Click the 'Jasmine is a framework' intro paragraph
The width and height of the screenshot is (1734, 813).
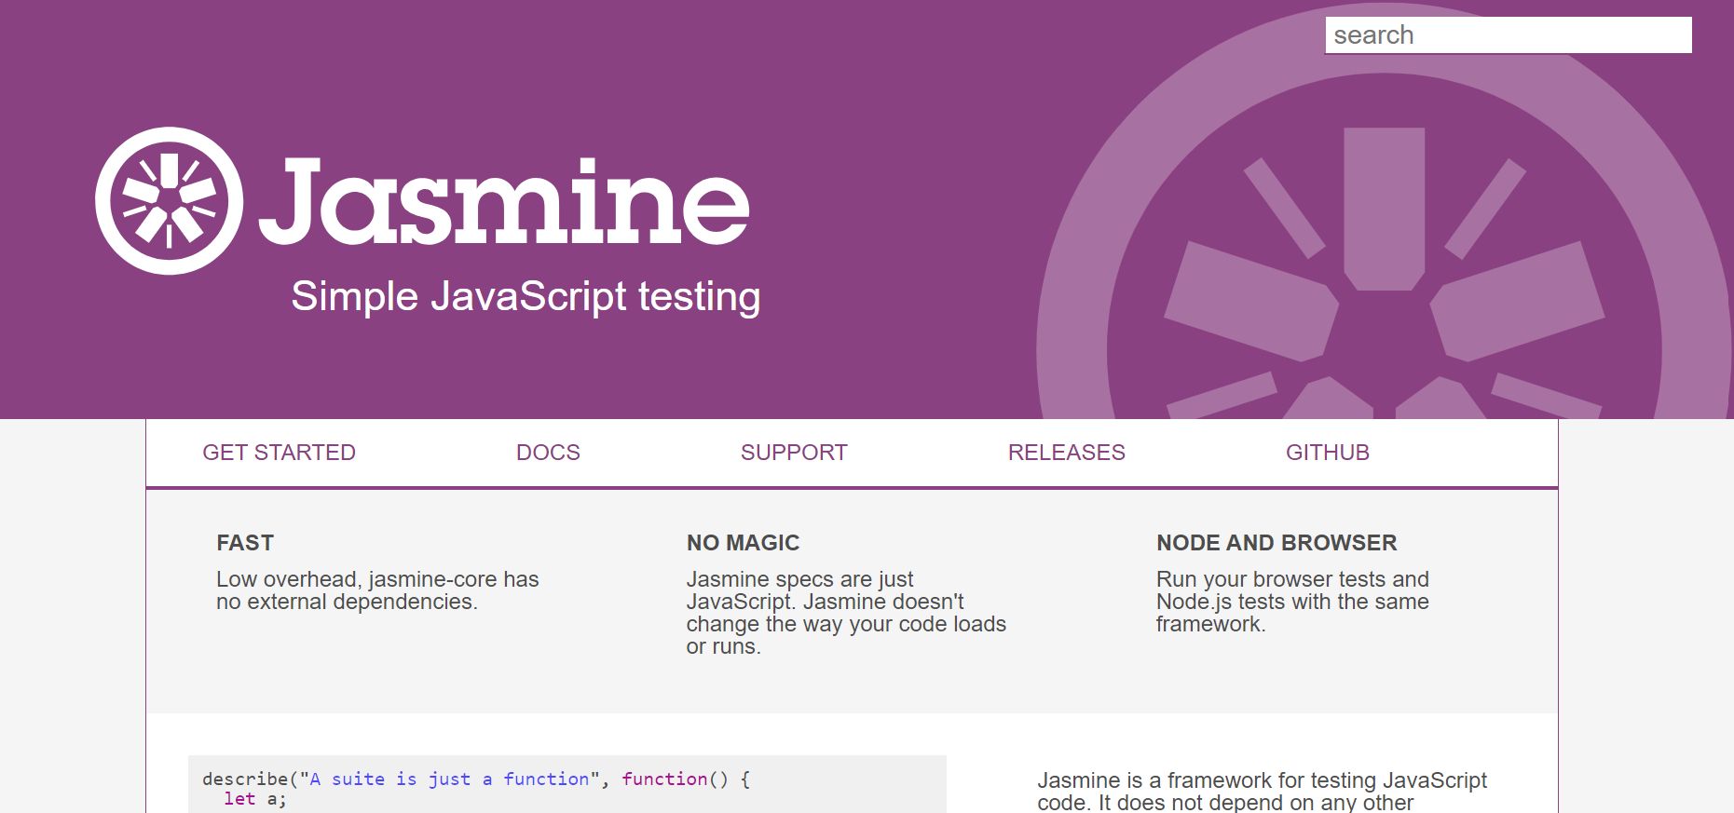point(1262,791)
